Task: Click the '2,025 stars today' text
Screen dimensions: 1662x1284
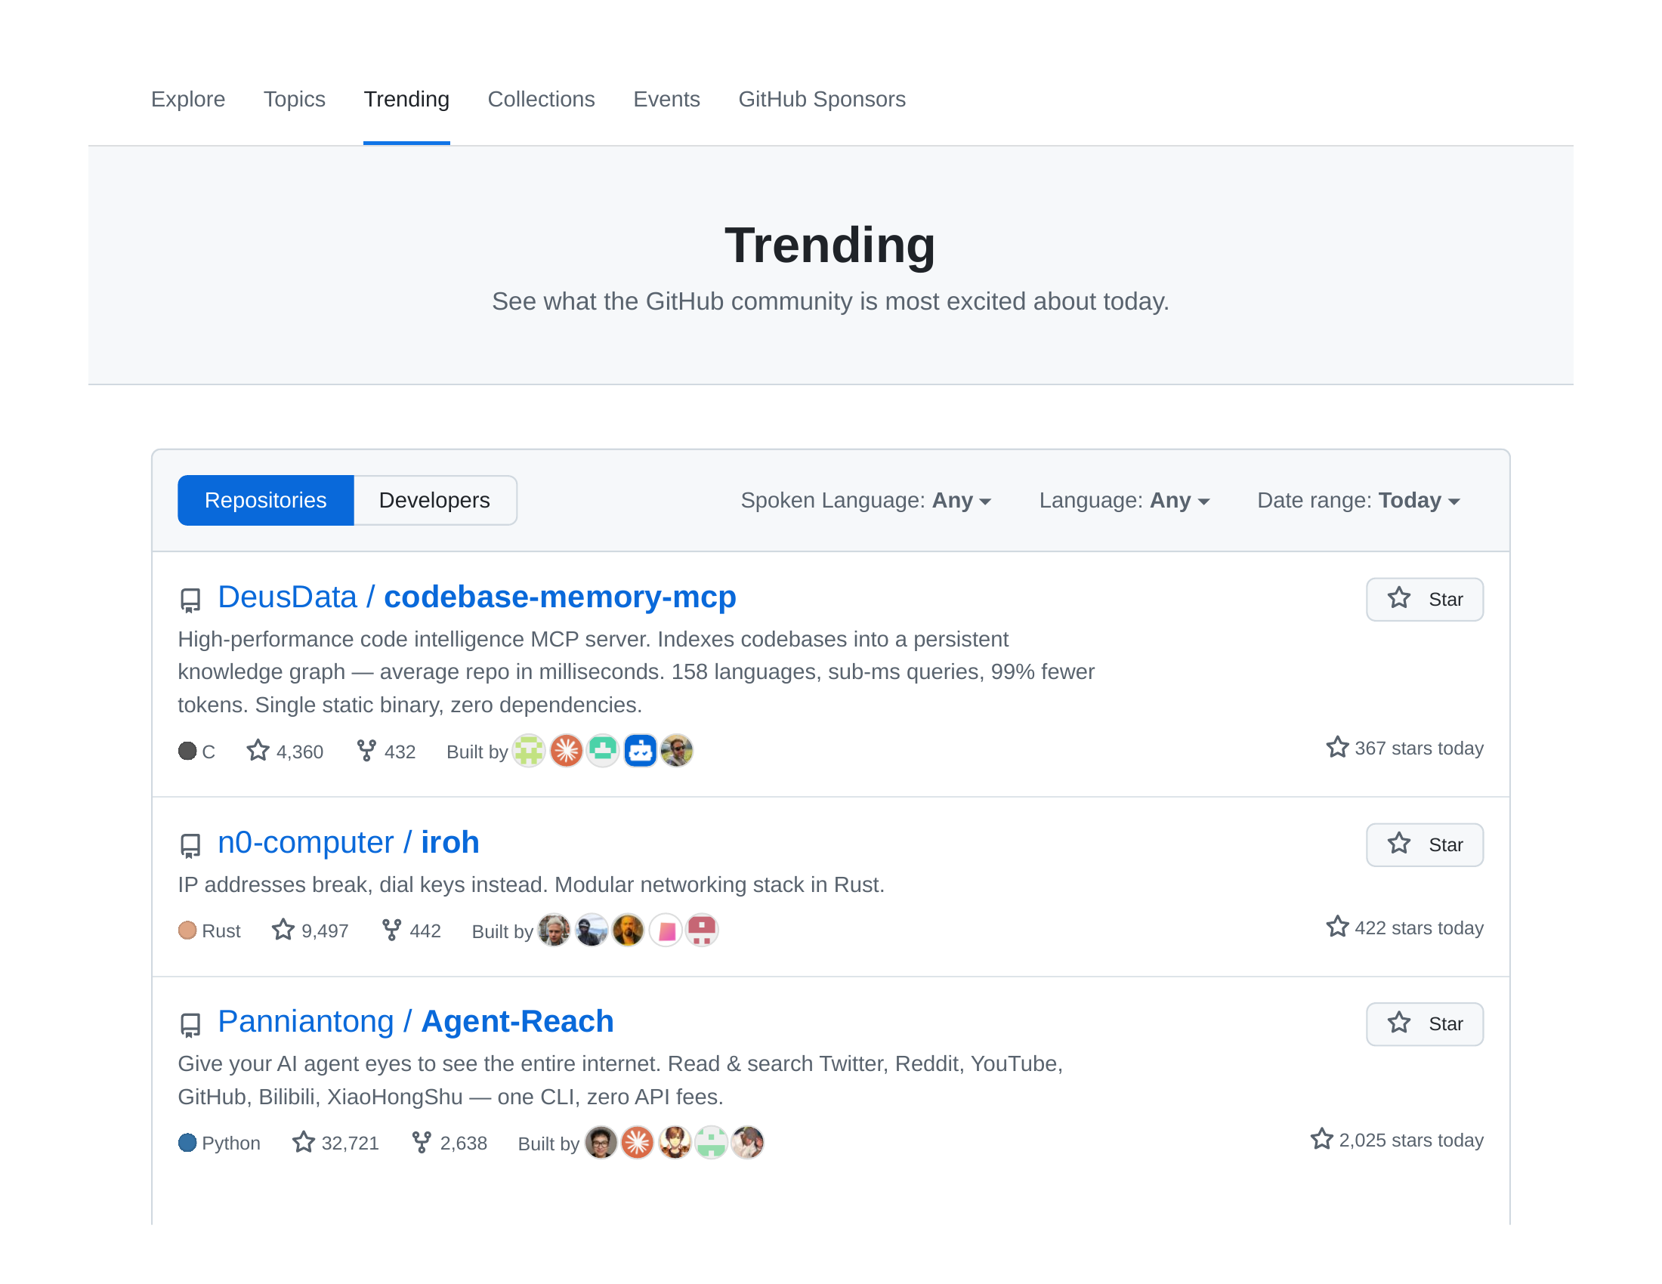Action: click(x=1411, y=1140)
